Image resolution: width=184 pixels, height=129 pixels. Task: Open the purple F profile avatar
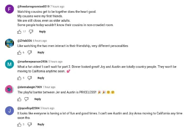[9, 9]
